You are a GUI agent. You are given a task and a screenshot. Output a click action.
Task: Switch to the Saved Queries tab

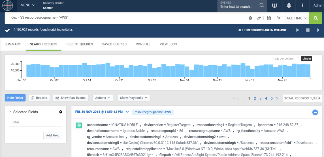click(x=114, y=44)
